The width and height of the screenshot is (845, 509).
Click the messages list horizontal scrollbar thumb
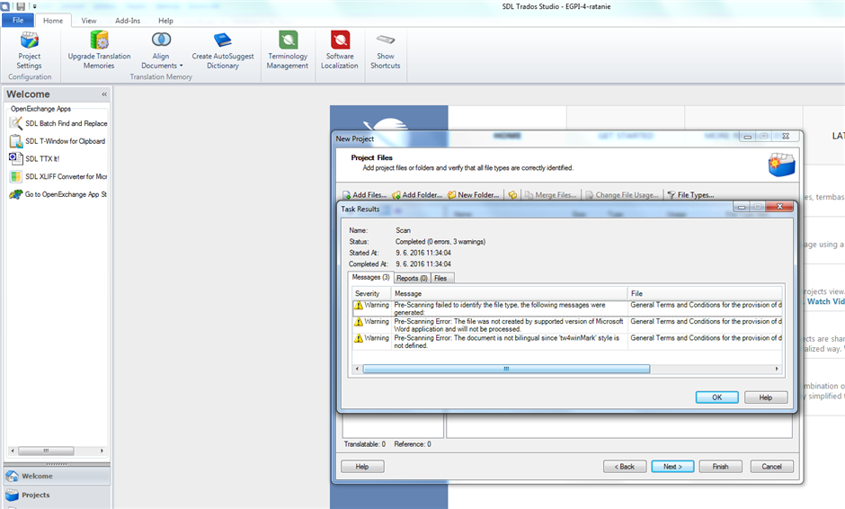[506, 369]
